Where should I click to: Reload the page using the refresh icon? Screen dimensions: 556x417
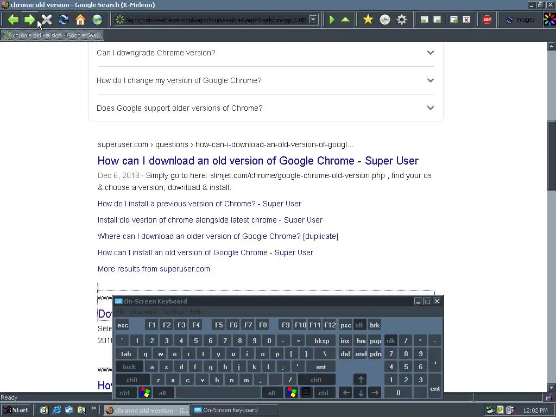point(64,20)
